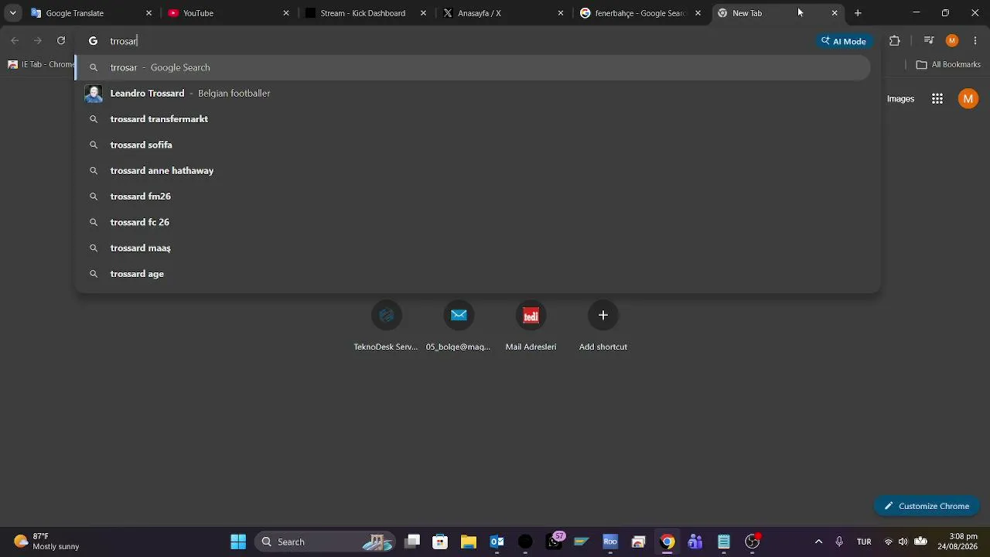Select 'trossard fc 26' suggestion
The height and width of the screenshot is (557, 990).
pyautogui.click(x=473, y=222)
